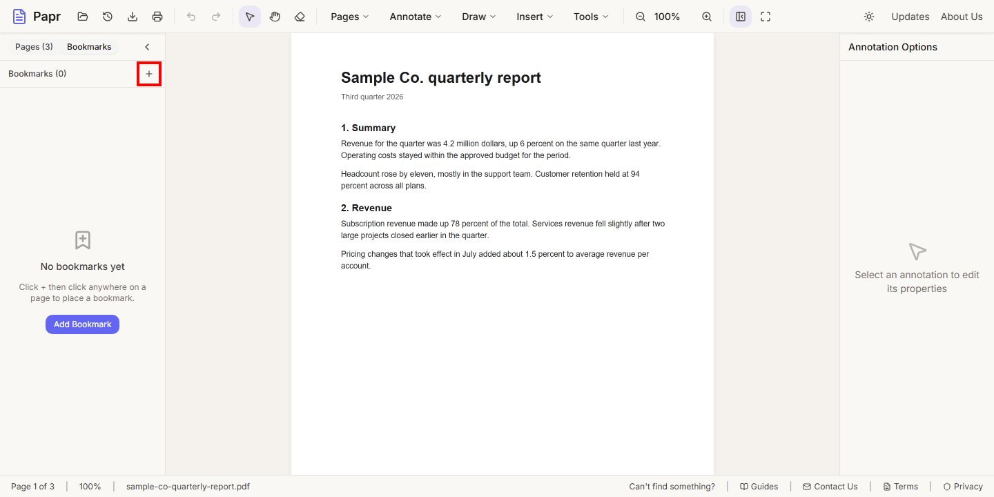Click the zoom in magnifier icon
The width and height of the screenshot is (994, 497).
click(707, 17)
